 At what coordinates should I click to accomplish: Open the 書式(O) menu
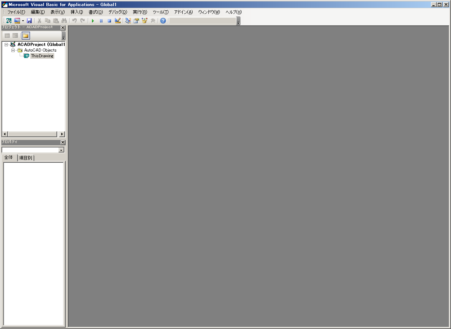(96, 12)
